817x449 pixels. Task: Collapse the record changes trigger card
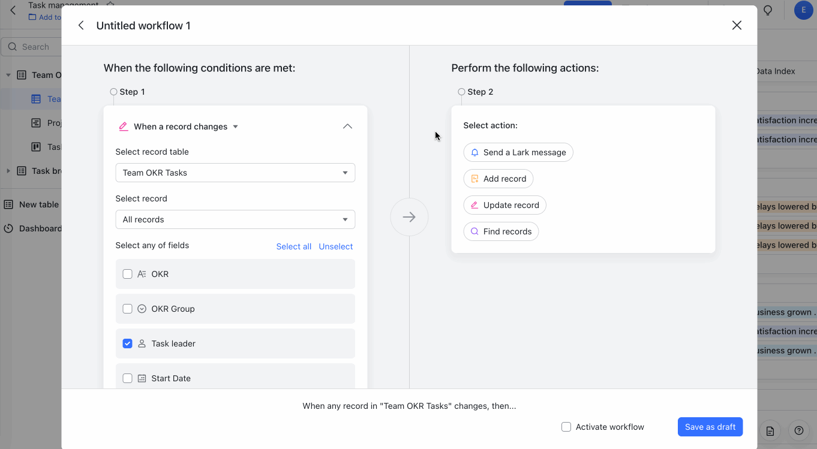[347, 126]
